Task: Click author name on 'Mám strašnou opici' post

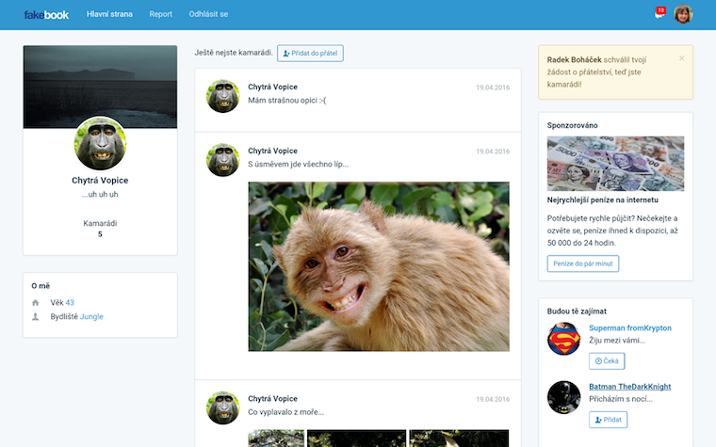Action: (272, 87)
